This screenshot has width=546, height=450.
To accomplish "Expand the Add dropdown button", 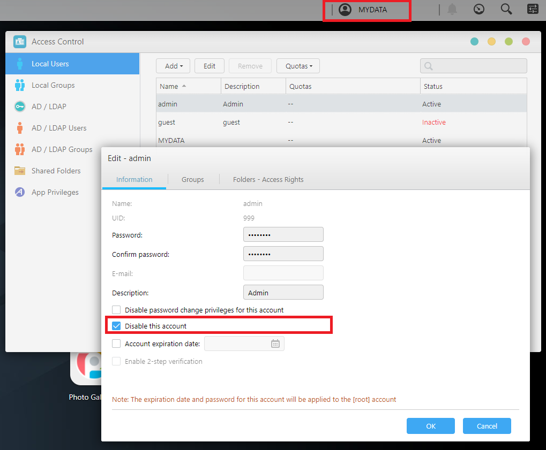I will click(x=174, y=66).
